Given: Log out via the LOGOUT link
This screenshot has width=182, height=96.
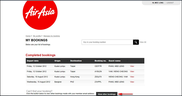Looking at the screenshot, I should coord(170,3).
